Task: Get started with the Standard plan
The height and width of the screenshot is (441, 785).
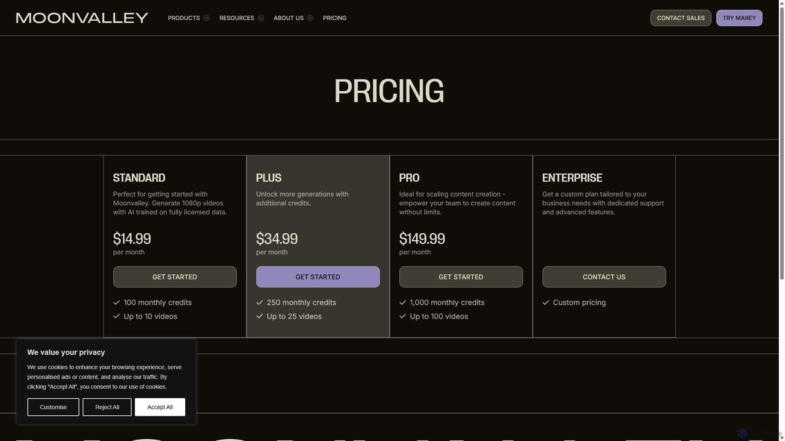Action: (x=175, y=277)
